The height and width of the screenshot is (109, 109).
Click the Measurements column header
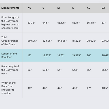tap(10, 8)
